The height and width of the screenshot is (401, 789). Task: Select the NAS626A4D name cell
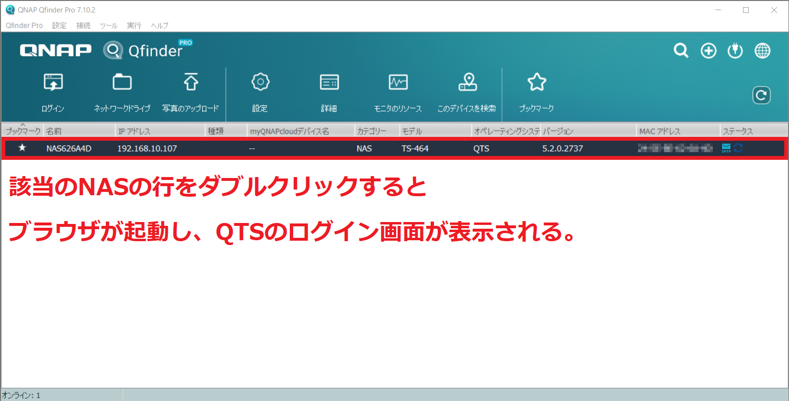pos(69,148)
